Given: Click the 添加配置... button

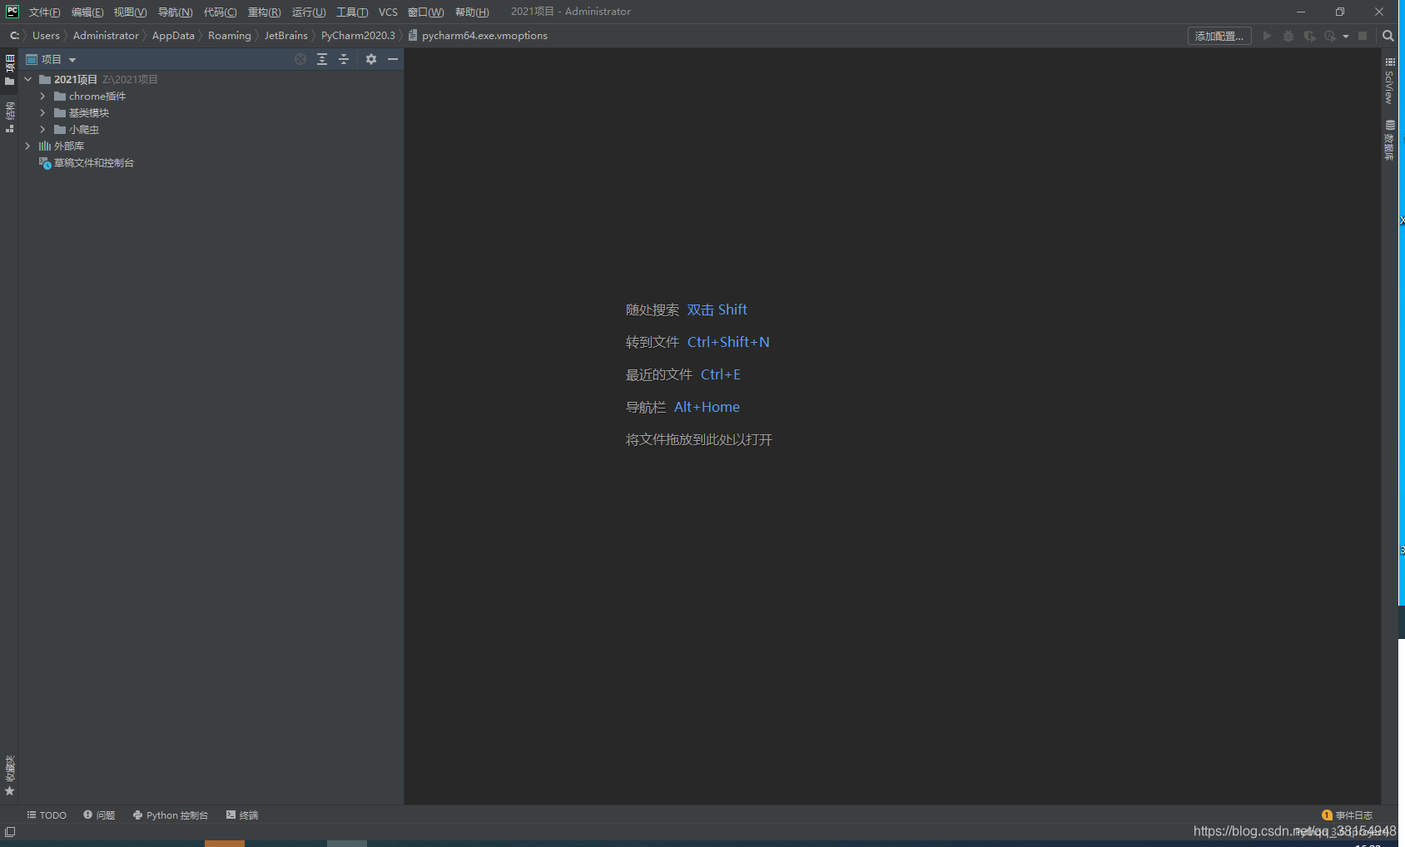Looking at the screenshot, I should [x=1219, y=36].
